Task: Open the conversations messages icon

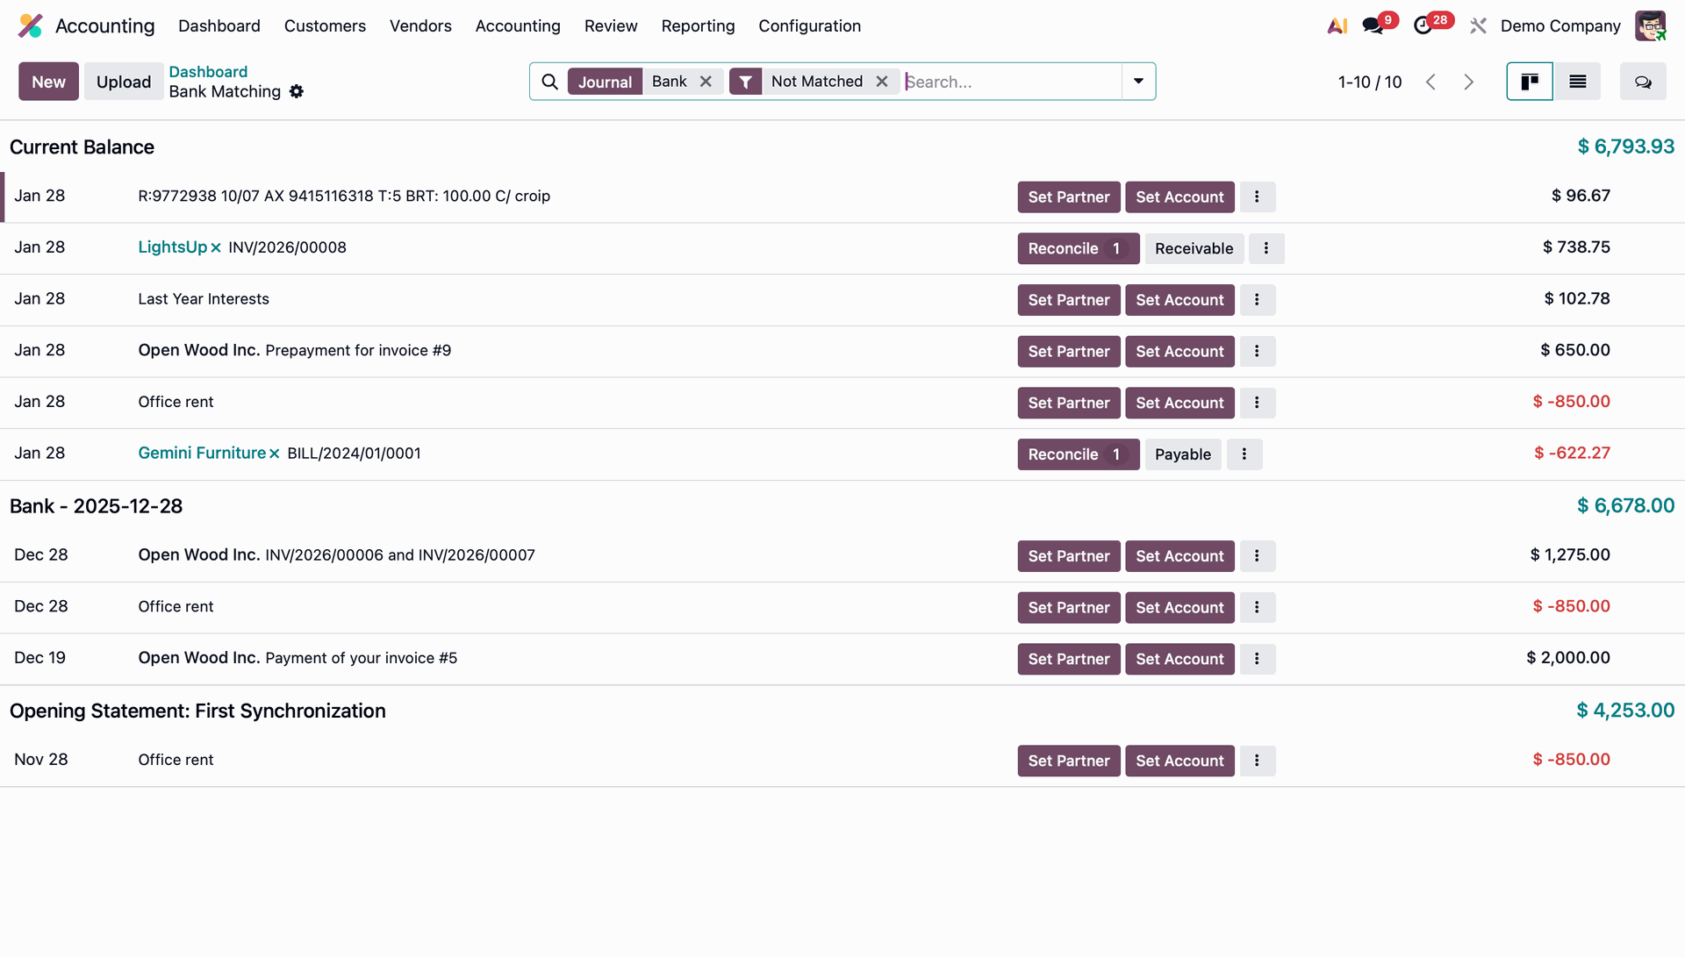Action: 1373,26
